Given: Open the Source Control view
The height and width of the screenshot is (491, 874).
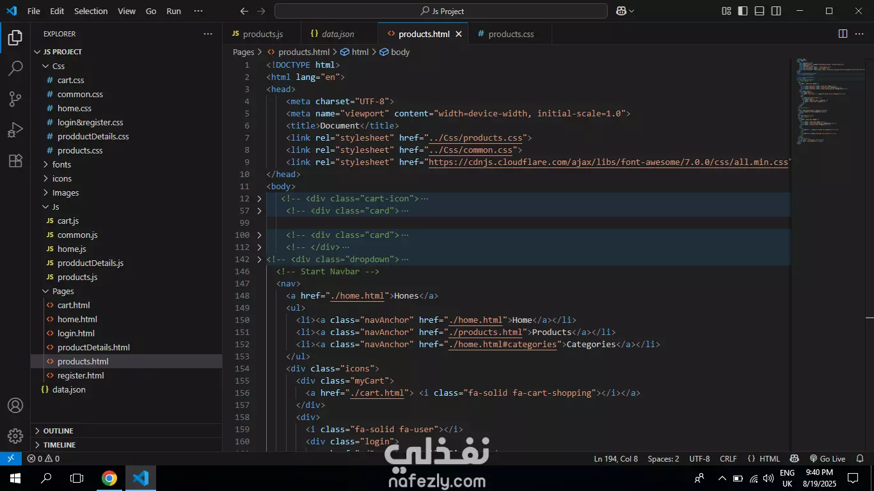Looking at the screenshot, I should (15, 99).
